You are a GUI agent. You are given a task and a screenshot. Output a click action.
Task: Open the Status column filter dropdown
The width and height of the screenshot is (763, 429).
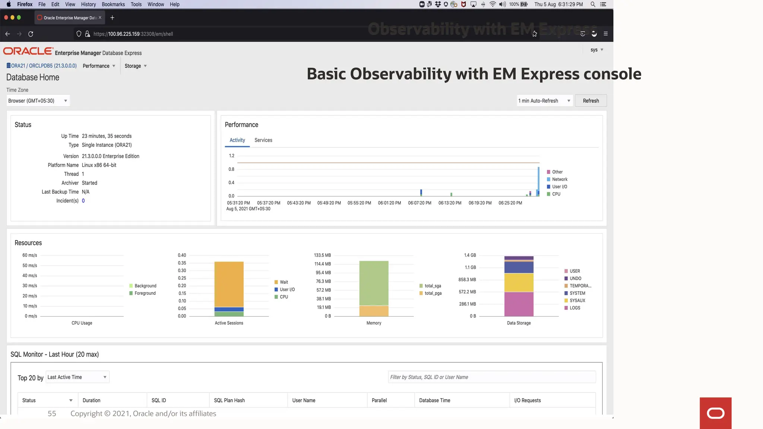[x=71, y=401]
